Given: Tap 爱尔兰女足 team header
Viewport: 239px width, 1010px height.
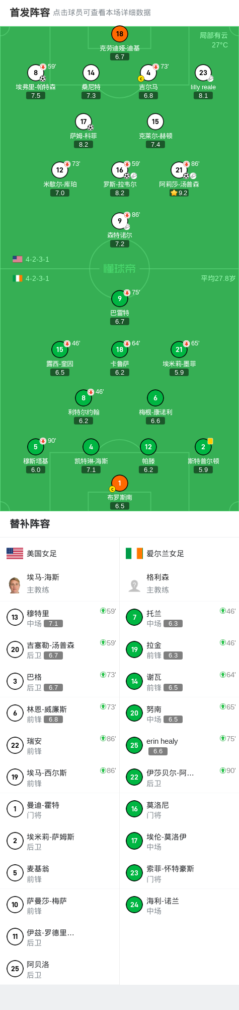Looking at the screenshot, I should 155,553.
